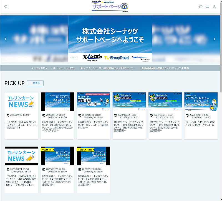222x201 pixels.
Task: Click date text 2024/03/31 18:30
Action: [201, 117]
